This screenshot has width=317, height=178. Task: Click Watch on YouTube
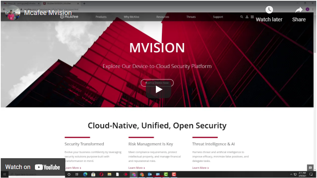pyautogui.click(x=33, y=167)
